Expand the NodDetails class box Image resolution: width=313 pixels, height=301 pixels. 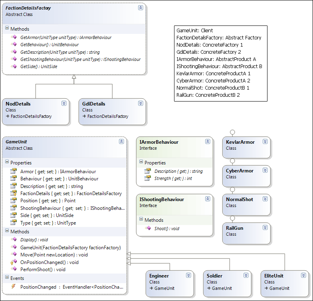click(64, 104)
